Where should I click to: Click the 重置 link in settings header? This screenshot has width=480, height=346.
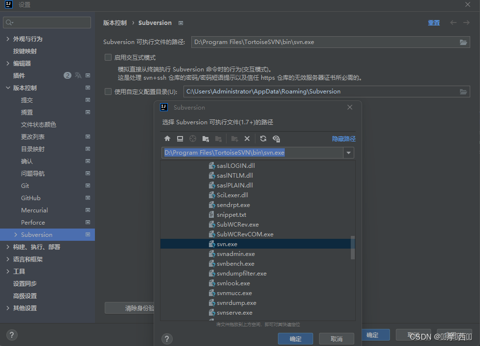click(434, 23)
